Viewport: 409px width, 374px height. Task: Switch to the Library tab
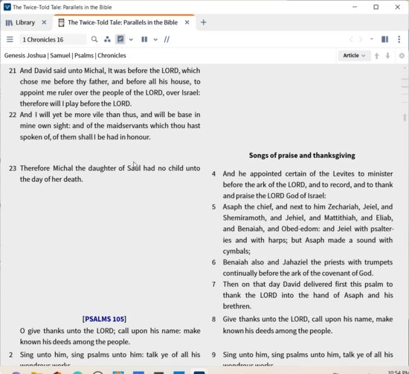[x=25, y=22]
